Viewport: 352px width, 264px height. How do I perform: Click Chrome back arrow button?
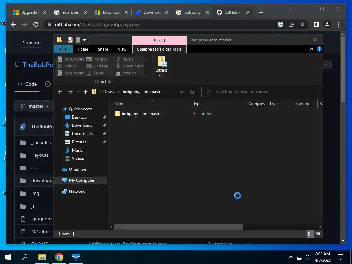pos(14,25)
